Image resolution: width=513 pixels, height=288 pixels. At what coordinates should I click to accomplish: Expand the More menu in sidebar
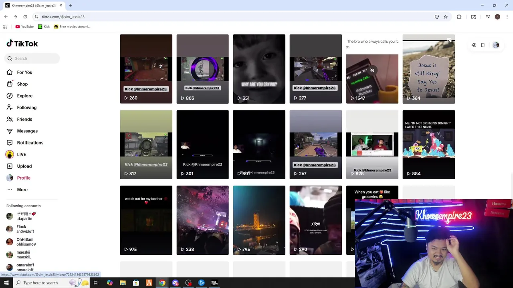[22, 190]
